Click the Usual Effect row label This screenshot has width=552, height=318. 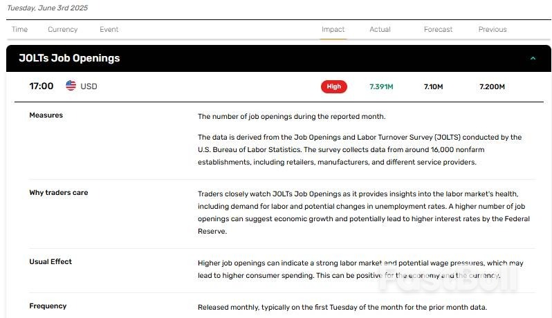point(50,262)
